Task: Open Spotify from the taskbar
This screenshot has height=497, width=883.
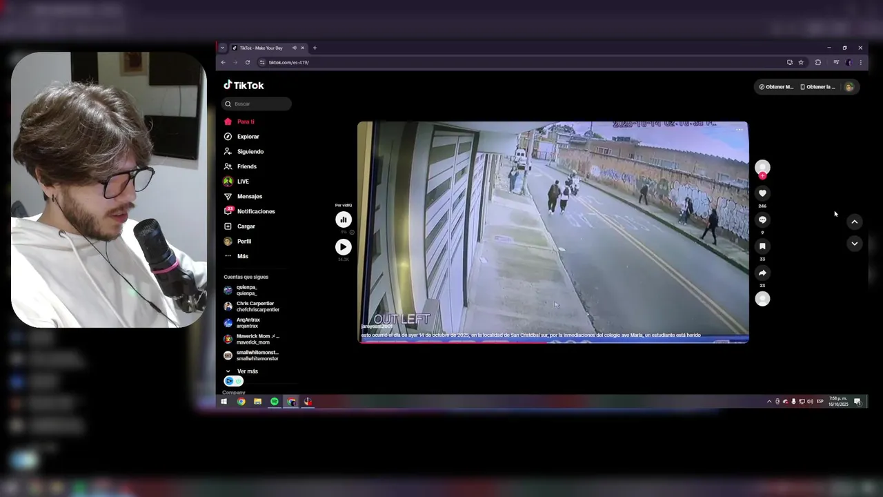Action: coord(275,402)
